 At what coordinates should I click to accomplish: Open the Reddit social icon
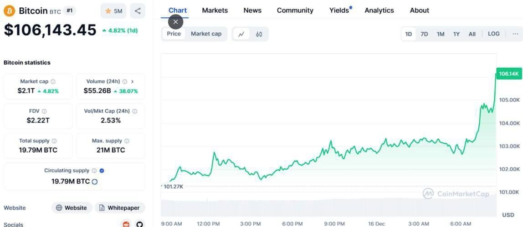(x=126, y=224)
